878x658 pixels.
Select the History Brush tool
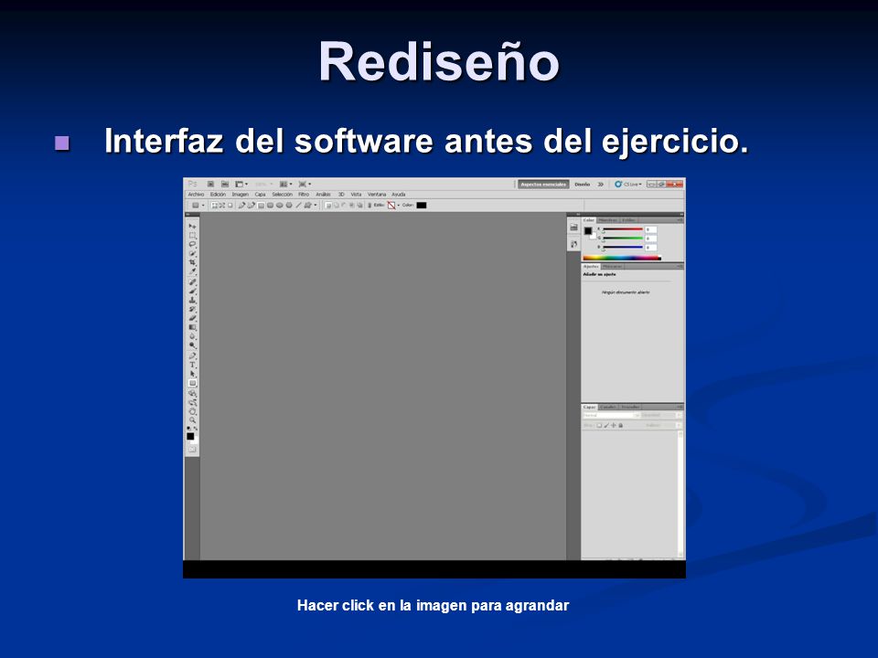[192, 309]
